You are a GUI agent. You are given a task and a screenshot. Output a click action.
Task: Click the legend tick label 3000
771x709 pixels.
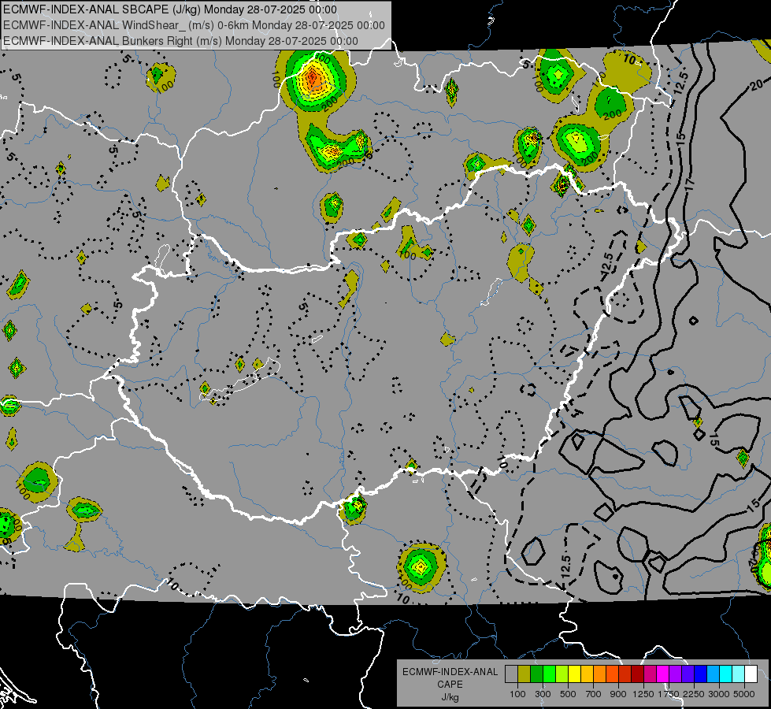[719, 694]
